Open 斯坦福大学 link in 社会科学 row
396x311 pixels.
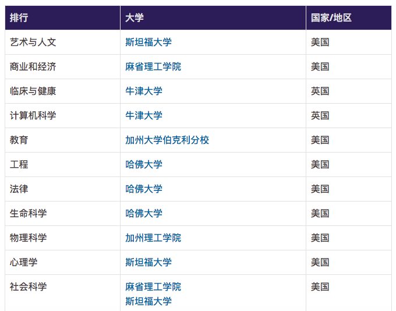click(148, 301)
